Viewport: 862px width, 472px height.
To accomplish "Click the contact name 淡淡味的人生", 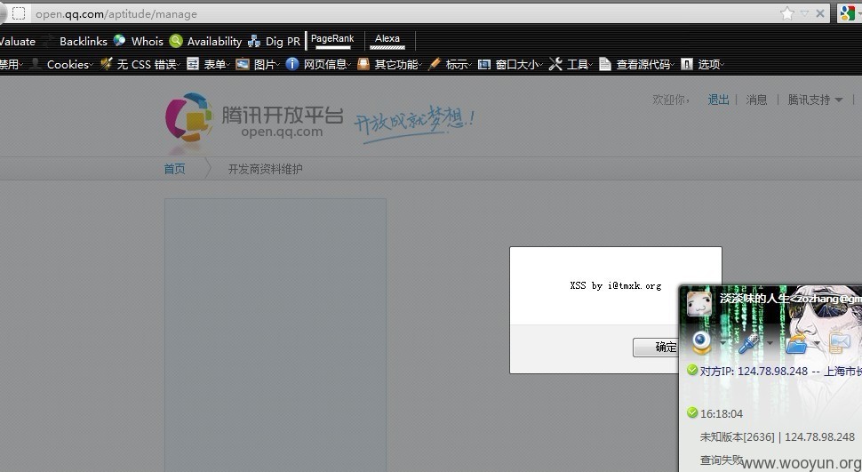I will pos(754,298).
